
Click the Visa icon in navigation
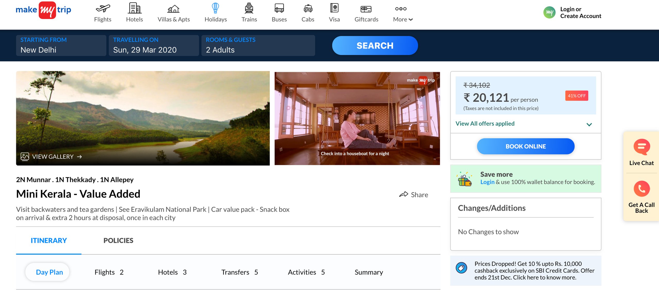coord(334,8)
